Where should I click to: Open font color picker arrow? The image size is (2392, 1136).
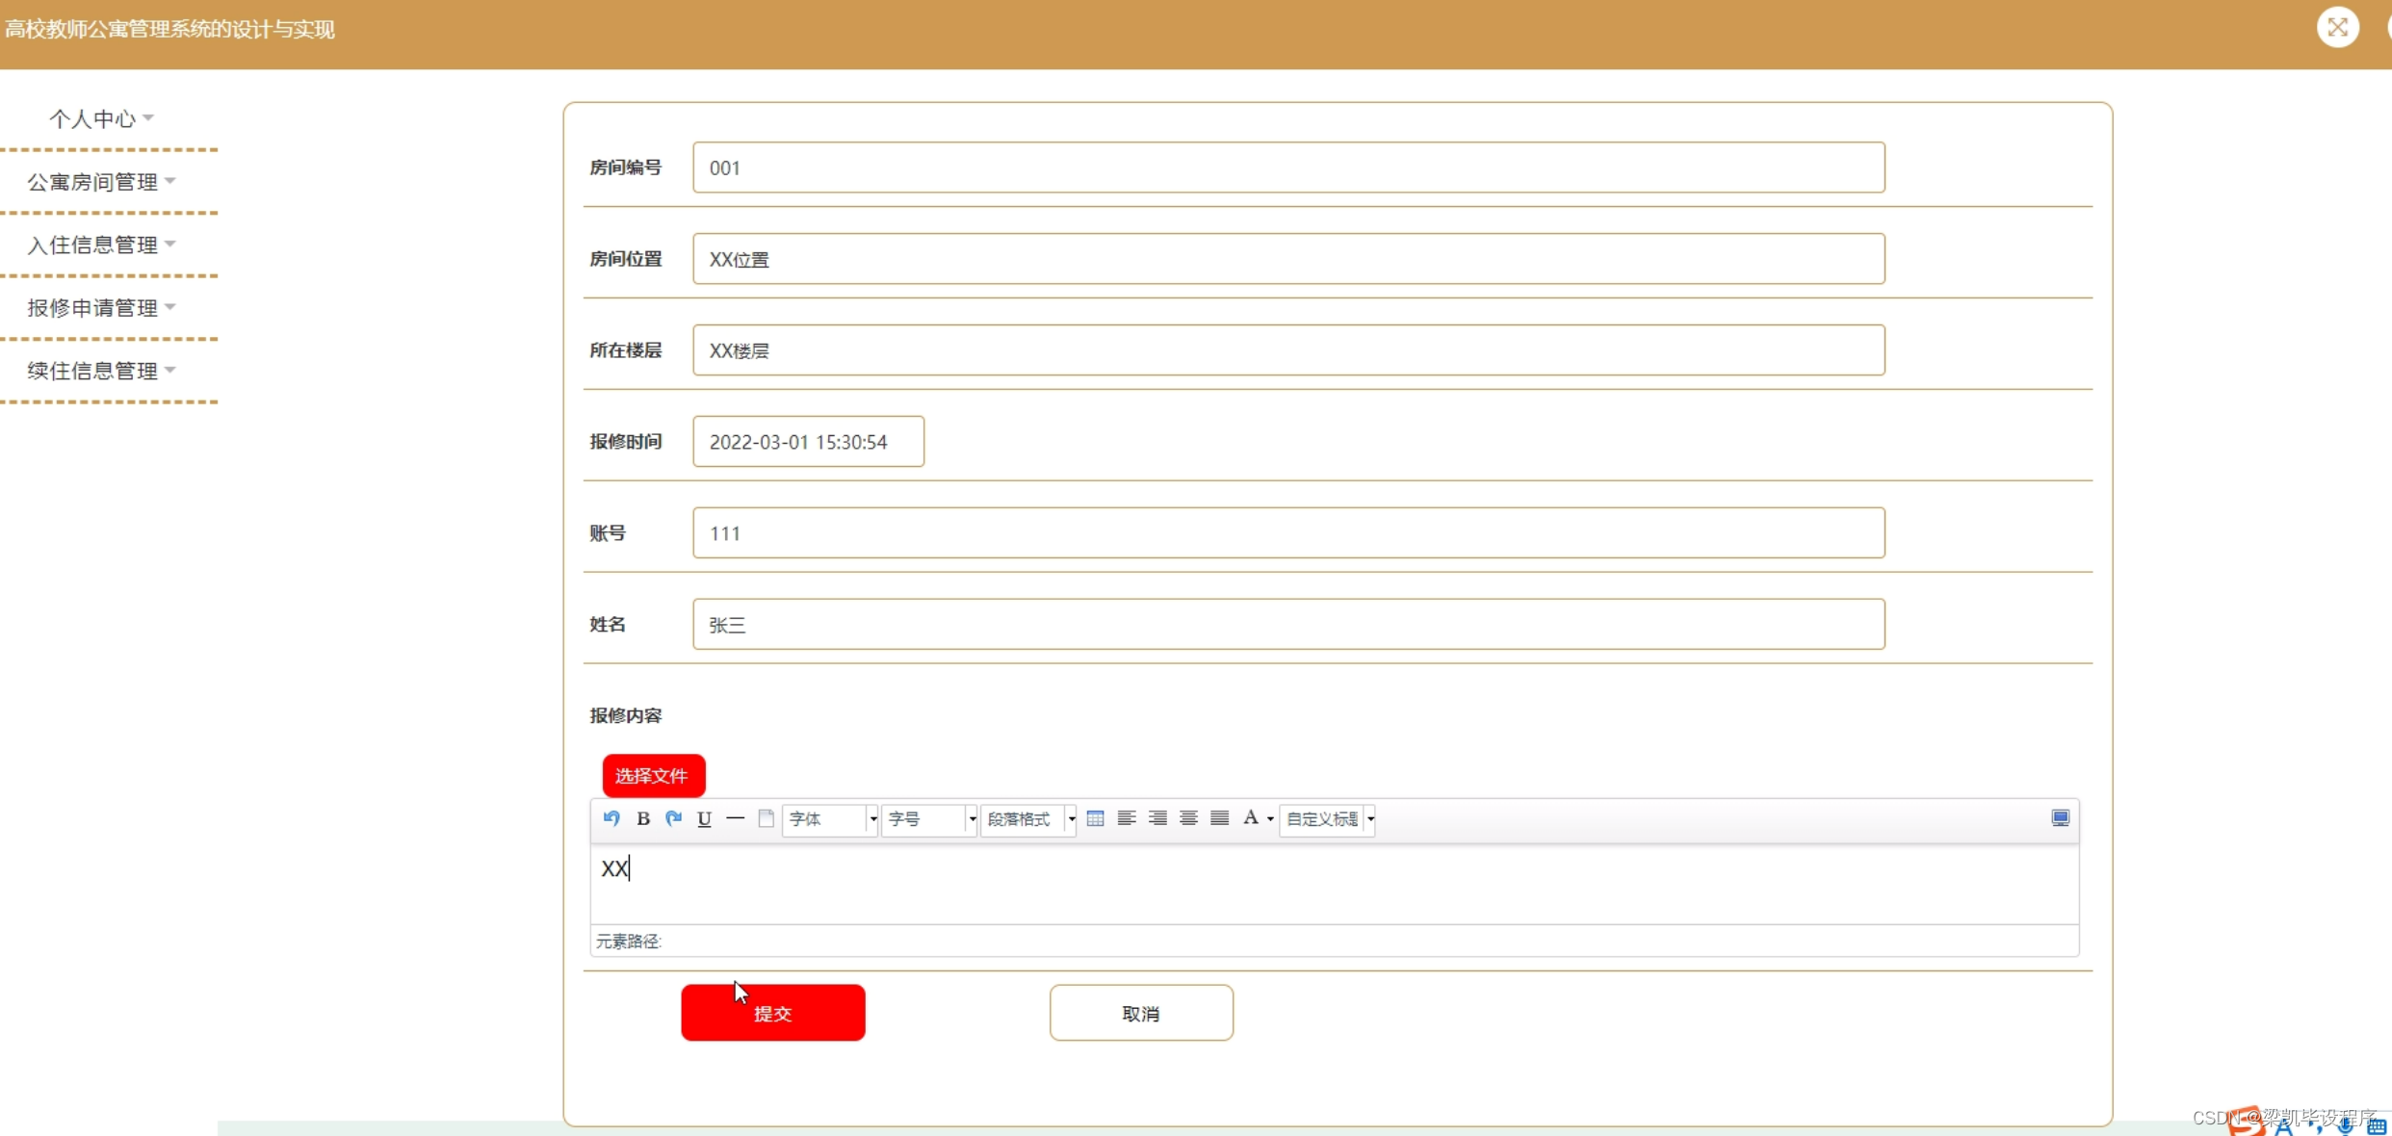click(x=1270, y=819)
